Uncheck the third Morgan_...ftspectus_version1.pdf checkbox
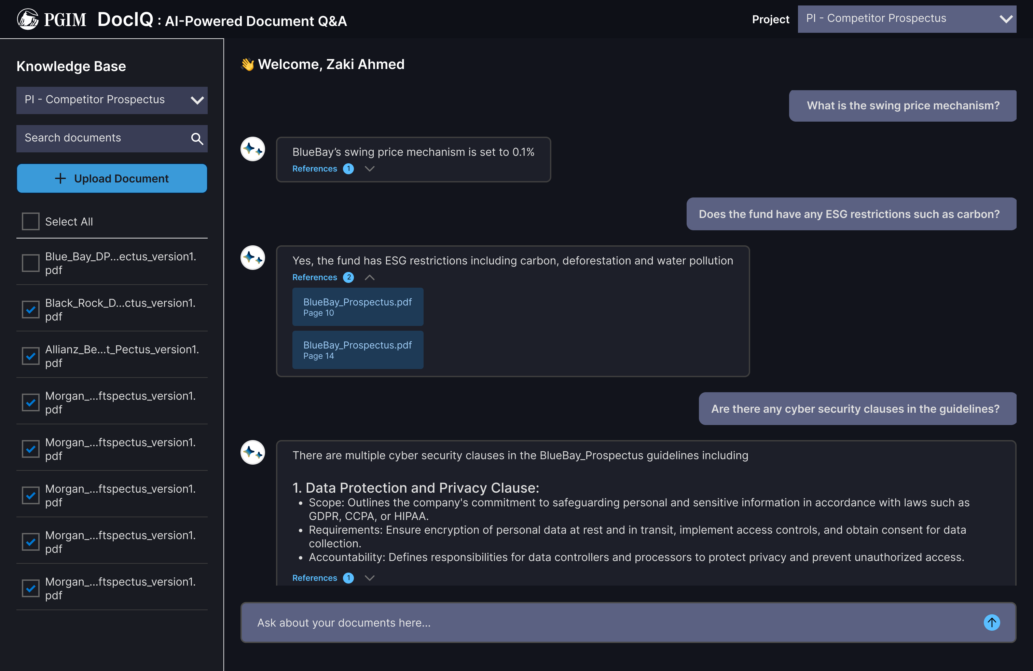 [x=31, y=495]
